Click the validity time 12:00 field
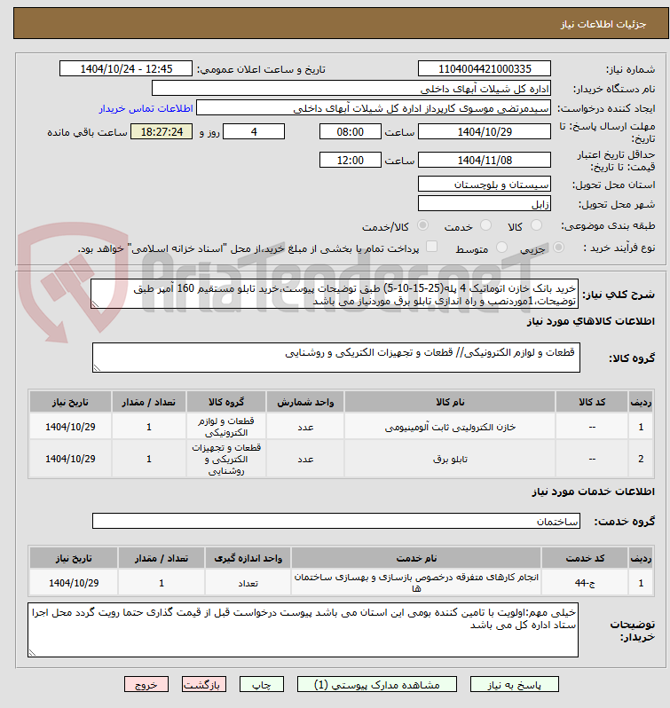This screenshot has height=708, width=670. pos(351,161)
